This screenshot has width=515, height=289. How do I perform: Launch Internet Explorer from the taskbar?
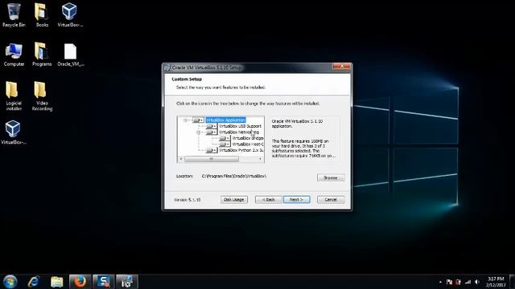tap(34, 282)
